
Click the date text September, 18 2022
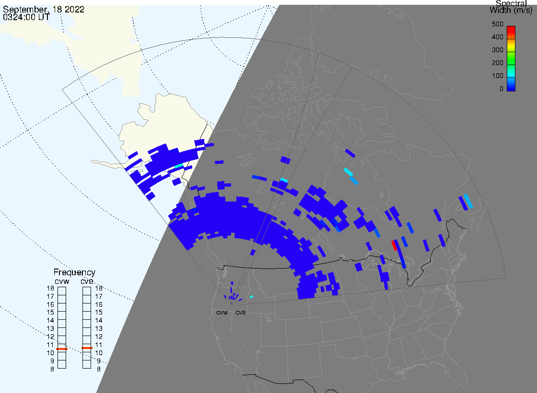click(44, 9)
